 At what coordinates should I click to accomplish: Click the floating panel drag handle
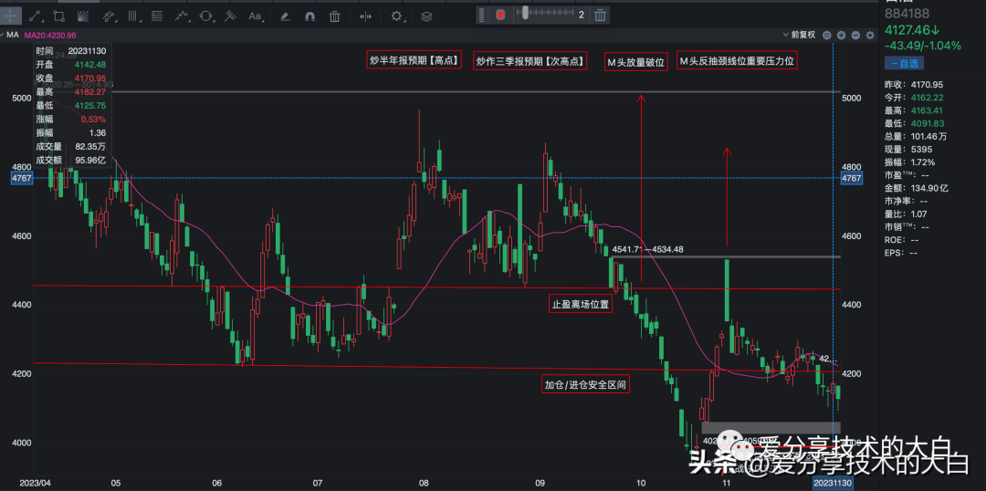coord(482,15)
